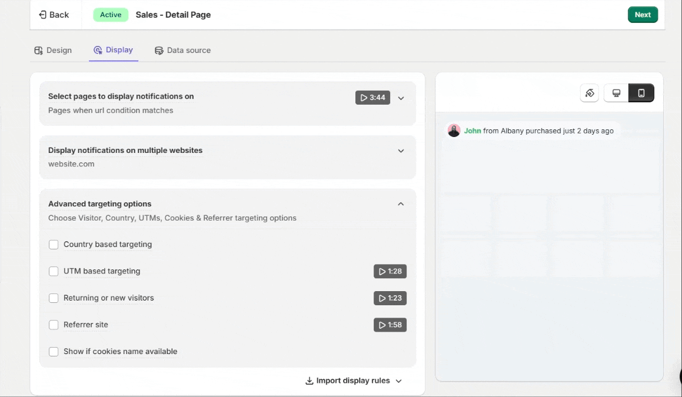Click John's avatar in notification preview

point(454,131)
